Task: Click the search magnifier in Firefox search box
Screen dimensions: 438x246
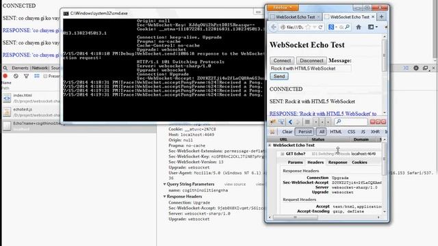Action: coord(347,27)
